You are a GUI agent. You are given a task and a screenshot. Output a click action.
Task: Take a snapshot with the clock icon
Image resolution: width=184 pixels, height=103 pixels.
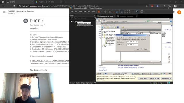[x=110, y=11]
